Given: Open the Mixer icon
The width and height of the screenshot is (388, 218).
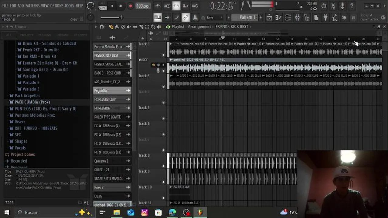Looking at the screenshot, I should coord(297,17).
